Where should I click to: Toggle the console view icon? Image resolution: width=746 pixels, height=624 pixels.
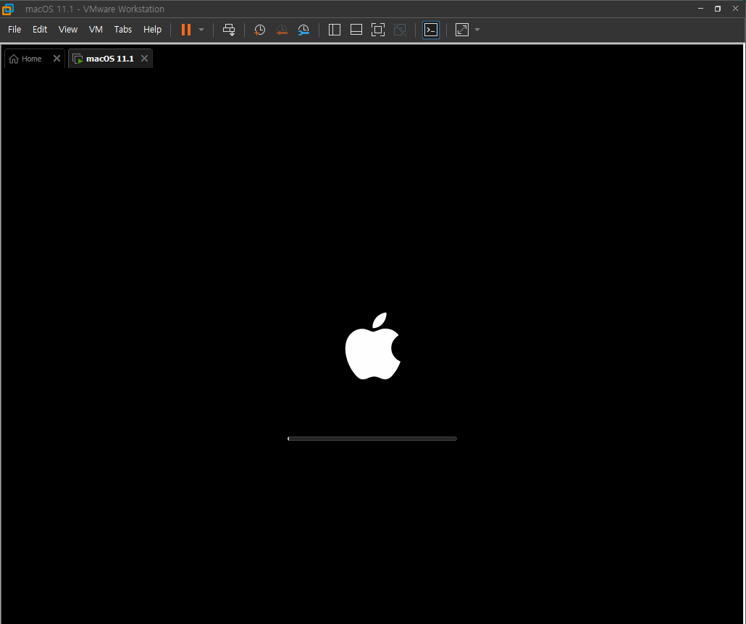431,30
